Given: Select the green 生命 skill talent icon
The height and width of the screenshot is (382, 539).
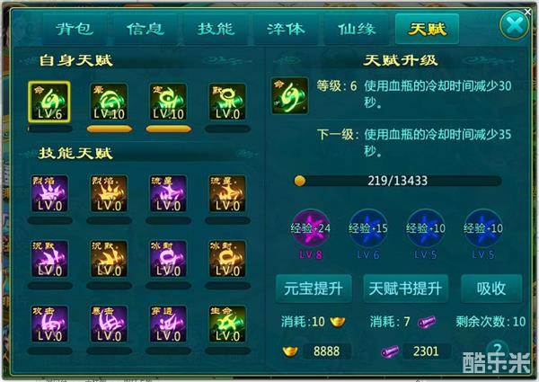Looking at the screenshot, I should coord(227,324).
